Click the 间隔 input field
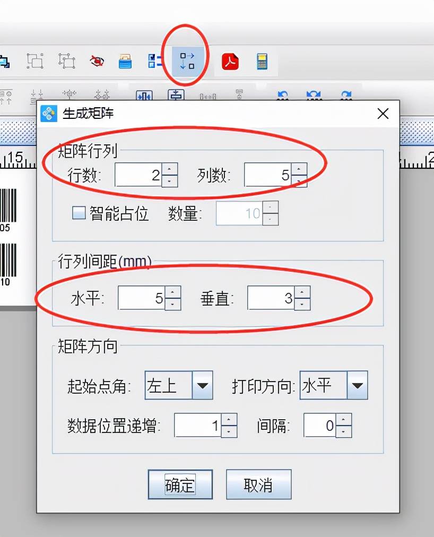 [x=320, y=426]
